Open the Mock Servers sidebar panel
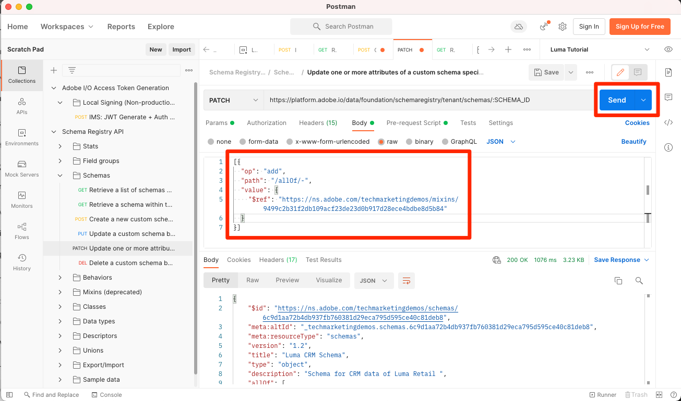This screenshot has width=681, height=401. coord(22,169)
